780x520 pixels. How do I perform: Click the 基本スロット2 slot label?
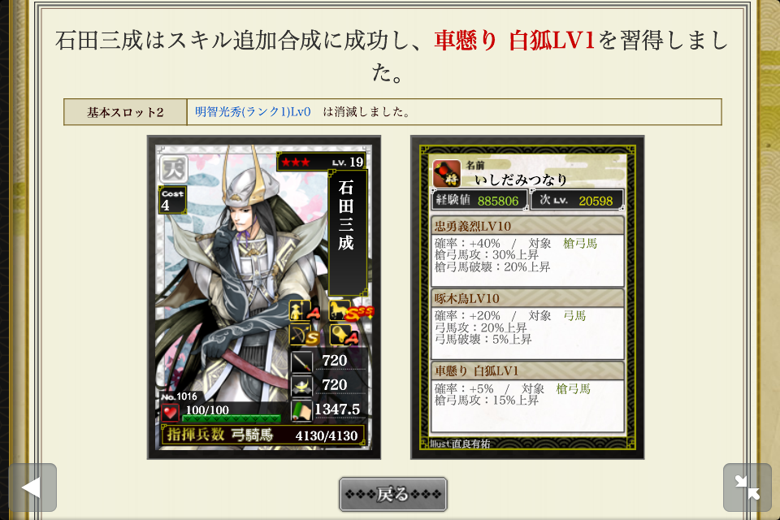[x=125, y=112]
